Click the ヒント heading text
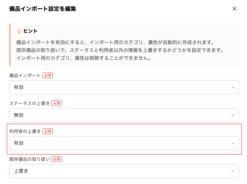 click(x=30, y=31)
